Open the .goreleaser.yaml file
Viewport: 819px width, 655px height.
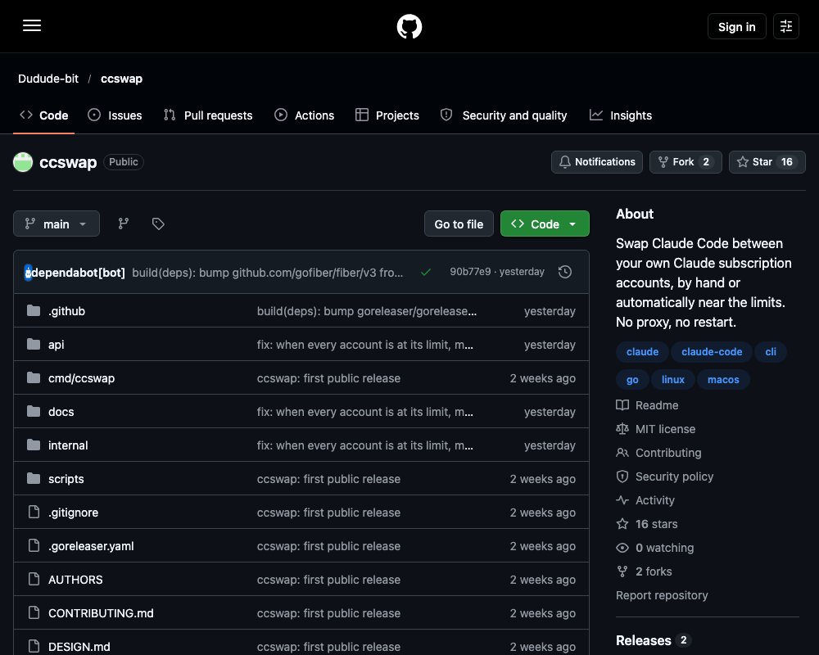pos(92,546)
